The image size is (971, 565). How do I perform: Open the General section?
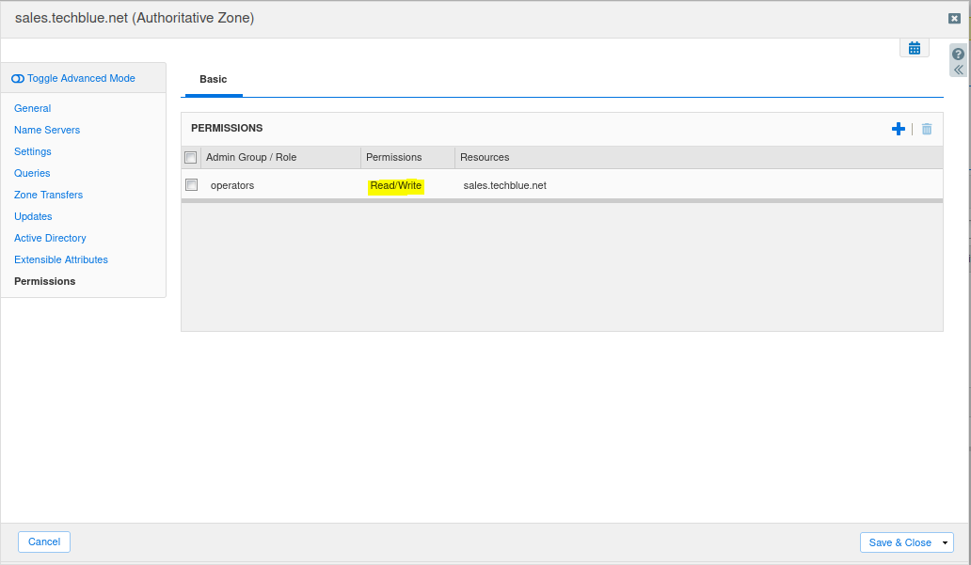tap(33, 108)
